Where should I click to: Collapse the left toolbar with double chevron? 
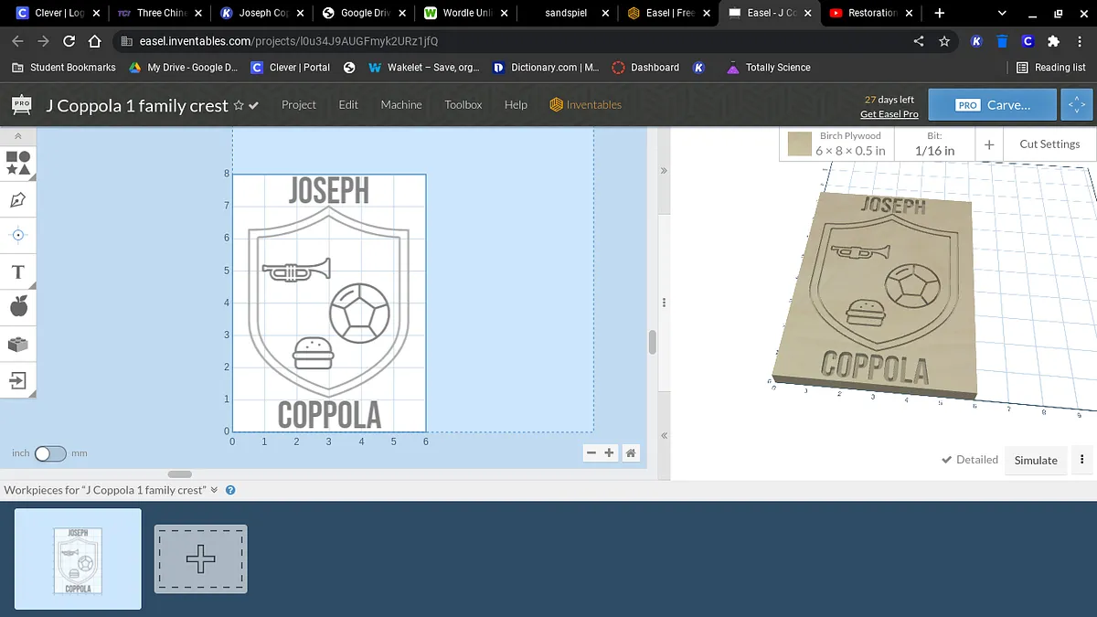tap(17, 135)
